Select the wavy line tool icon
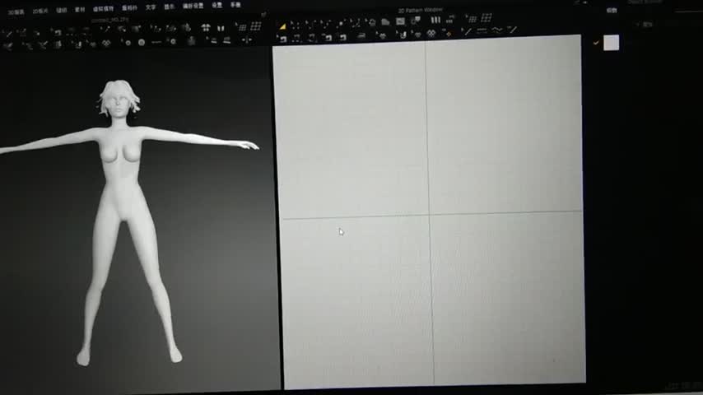The height and width of the screenshot is (395, 703). 497,30
